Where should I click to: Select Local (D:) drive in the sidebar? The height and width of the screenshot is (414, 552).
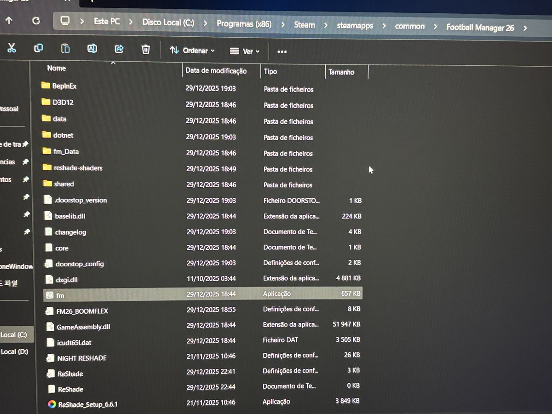[14, 351]
